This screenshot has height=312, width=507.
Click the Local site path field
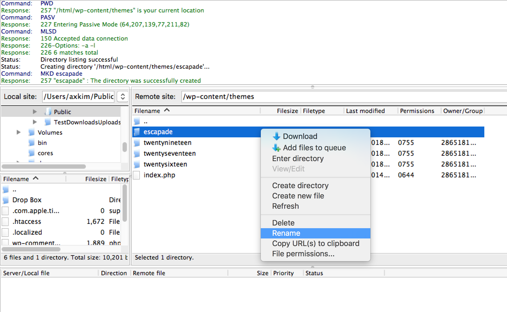[x=78, y=97]
